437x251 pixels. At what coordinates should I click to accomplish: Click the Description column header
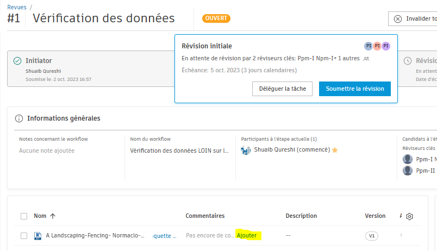tap(301, 216)
